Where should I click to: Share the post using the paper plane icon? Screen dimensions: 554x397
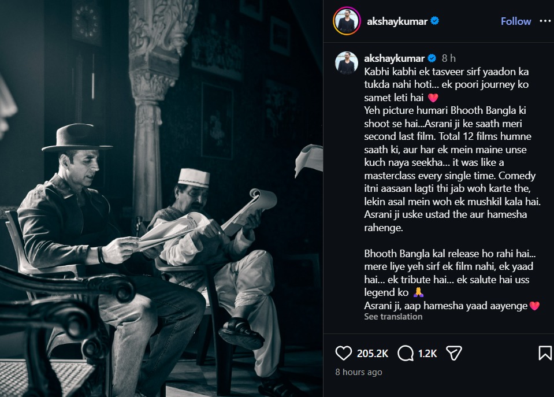(454, 353)
